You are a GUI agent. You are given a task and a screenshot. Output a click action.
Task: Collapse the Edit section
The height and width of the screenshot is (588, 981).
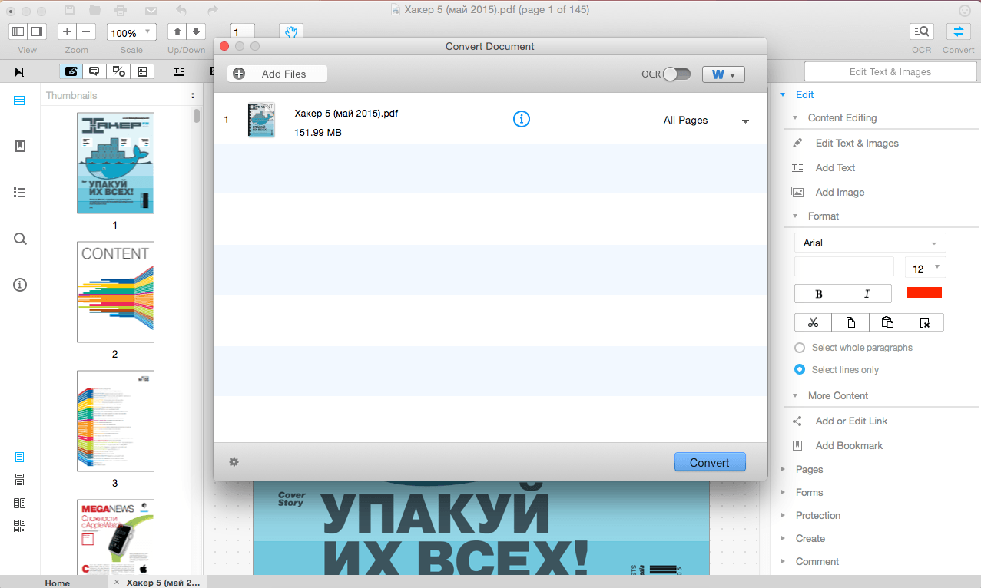click(x=783, y=95)
